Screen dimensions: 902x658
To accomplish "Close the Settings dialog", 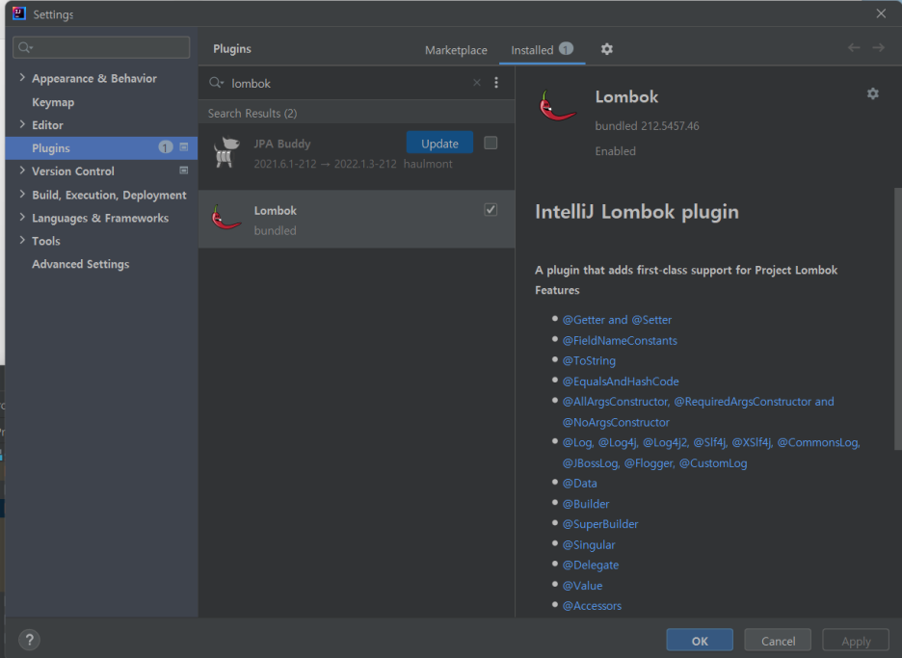I will [881, 13].
